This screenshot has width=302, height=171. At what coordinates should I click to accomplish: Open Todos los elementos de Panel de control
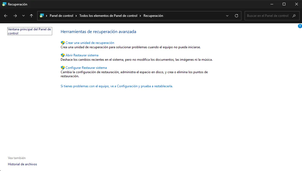[108, 16]
